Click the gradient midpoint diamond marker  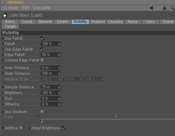pyautogui.click(x=116, y=117)
